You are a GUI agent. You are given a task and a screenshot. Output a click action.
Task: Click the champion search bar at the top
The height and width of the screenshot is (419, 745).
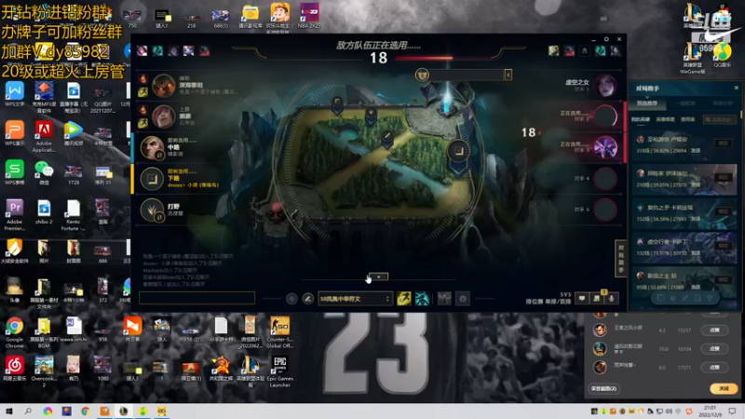tap(467, 74)
